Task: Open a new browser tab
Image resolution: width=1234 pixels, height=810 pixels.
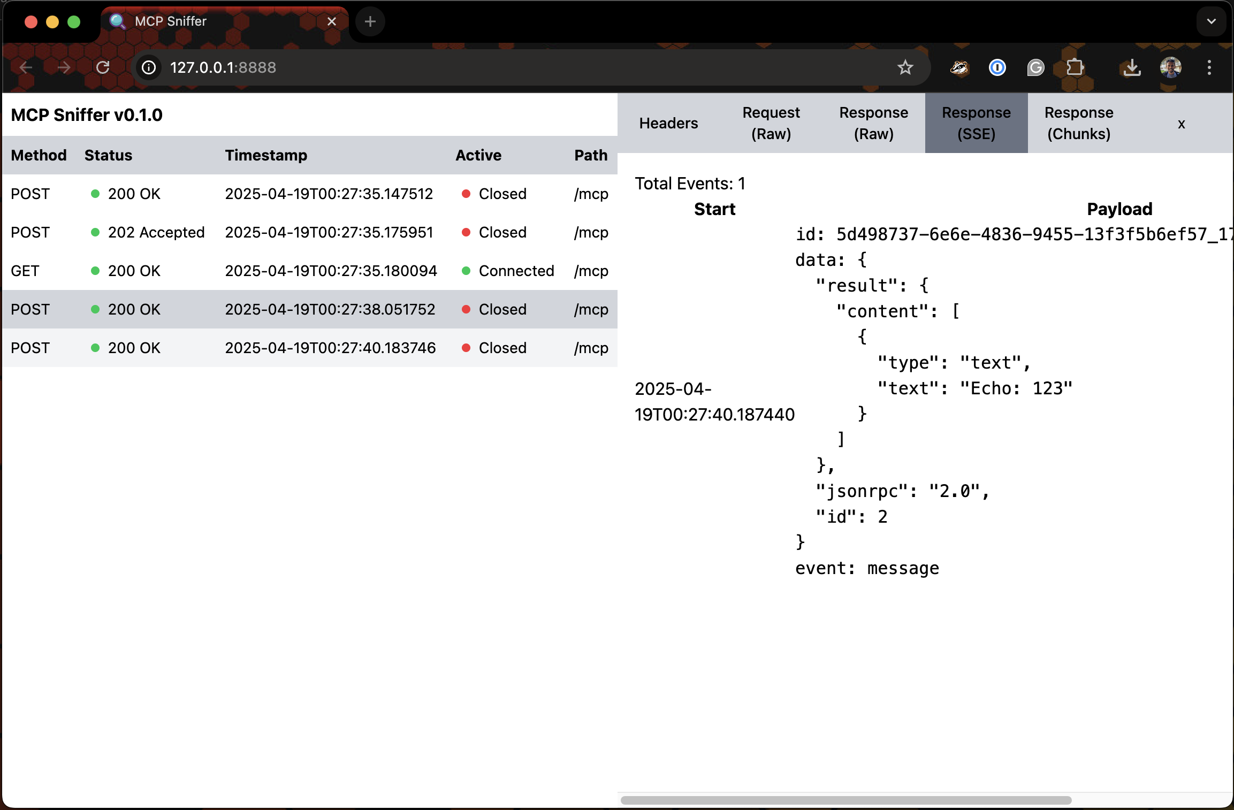Action: pos(370,21)
